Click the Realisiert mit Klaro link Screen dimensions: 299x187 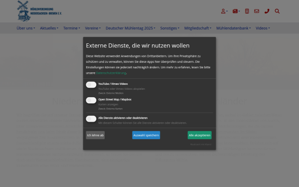click(201, 145)
